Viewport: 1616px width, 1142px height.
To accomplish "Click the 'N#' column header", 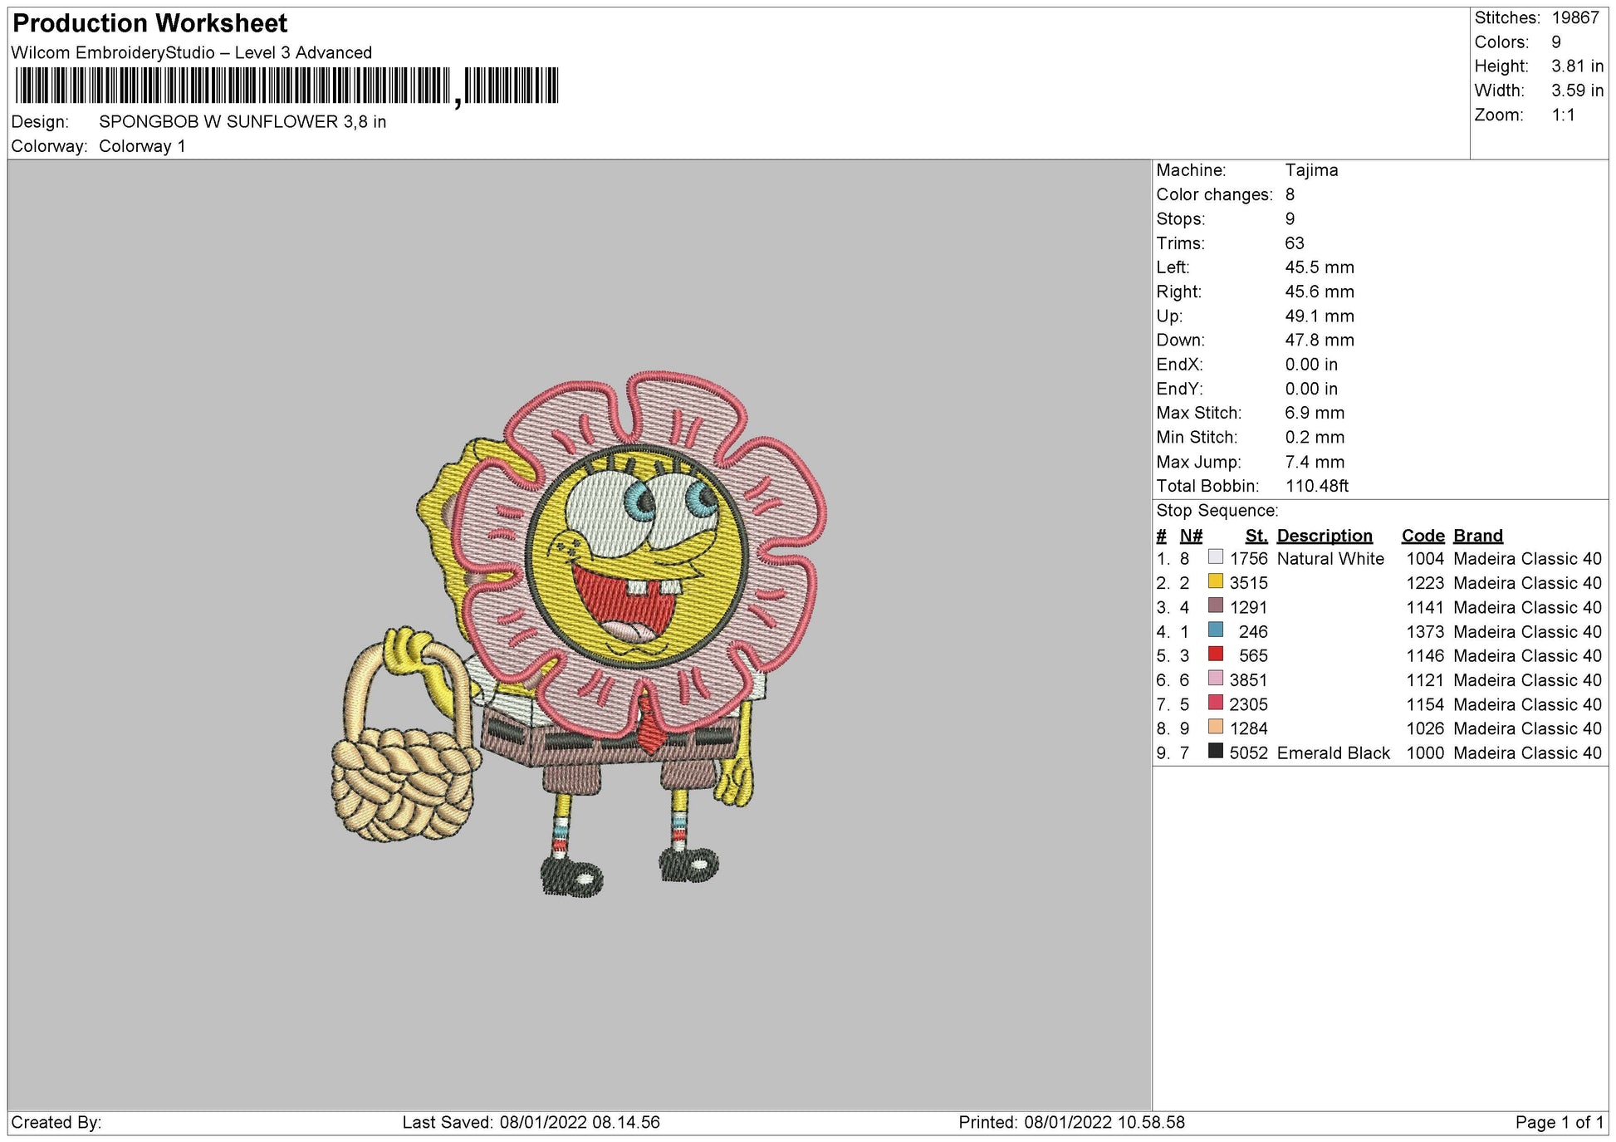I will click(1191, 536).
